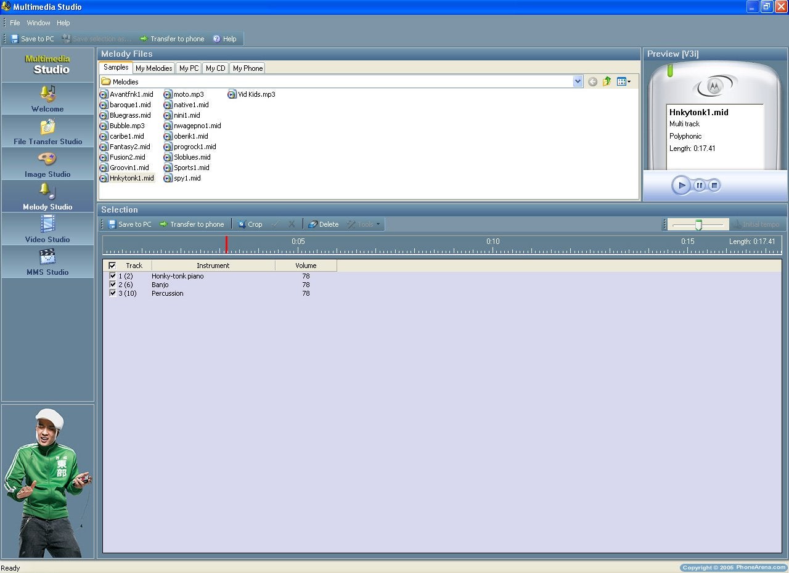This screenshot has height=573, width=789.
Task: Play the melody preview
Action: 681,185
